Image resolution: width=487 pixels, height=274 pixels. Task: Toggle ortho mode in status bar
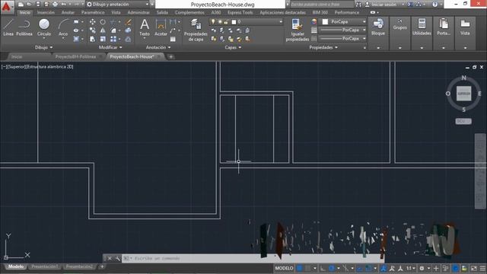323,268
